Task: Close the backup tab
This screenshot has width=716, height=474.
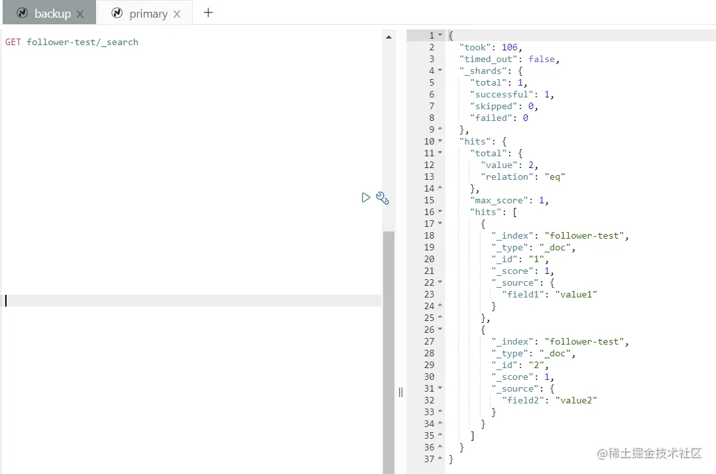Action: click(80, 14)
